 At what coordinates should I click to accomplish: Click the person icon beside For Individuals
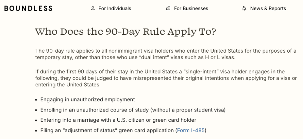pyautogui.click(x=93, y=8)
